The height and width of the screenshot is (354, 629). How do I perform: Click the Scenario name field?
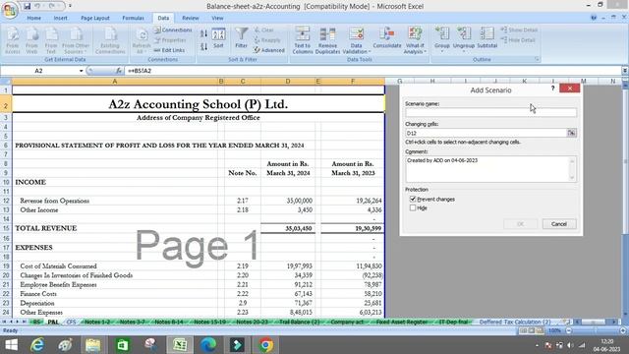coord(491,113)
